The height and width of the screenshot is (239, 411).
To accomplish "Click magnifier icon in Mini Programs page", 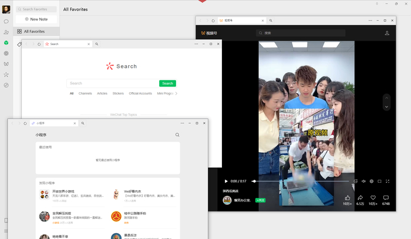I will click(x=177, y=135).
